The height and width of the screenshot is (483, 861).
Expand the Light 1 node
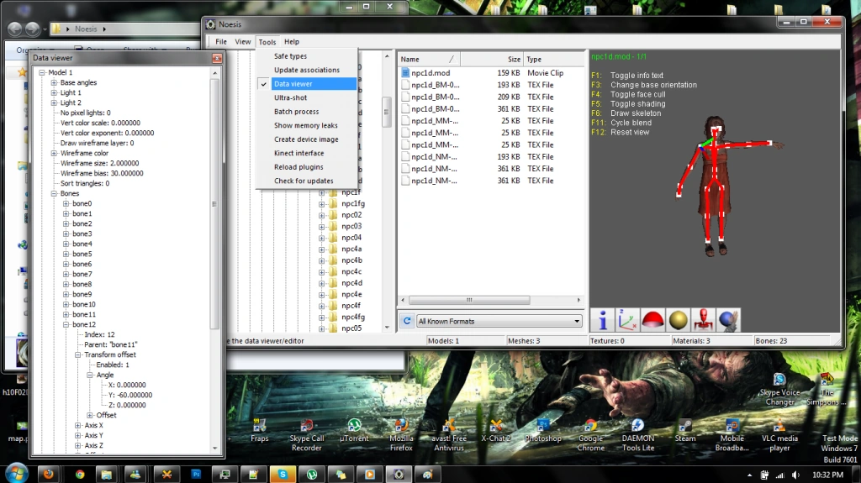(54, 92)
